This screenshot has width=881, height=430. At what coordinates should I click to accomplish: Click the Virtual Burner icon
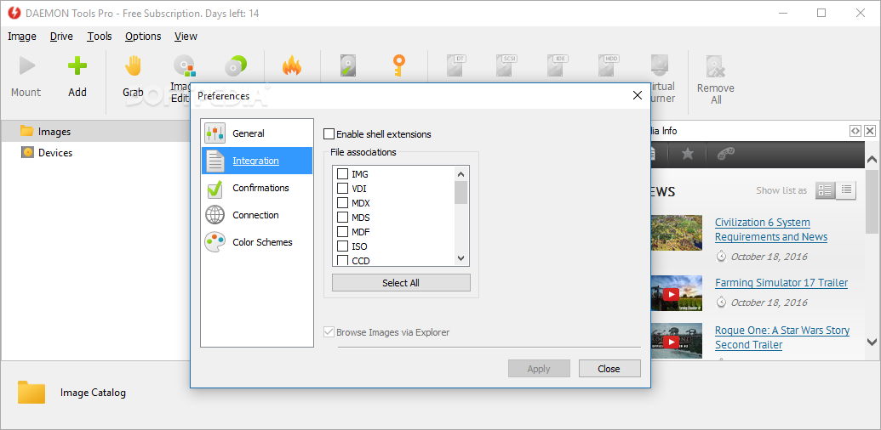click(x=659, y=66)
